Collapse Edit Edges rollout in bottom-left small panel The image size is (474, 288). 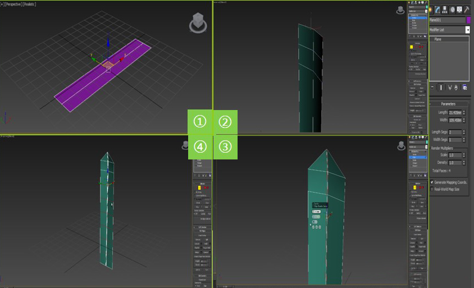point(202,231)
